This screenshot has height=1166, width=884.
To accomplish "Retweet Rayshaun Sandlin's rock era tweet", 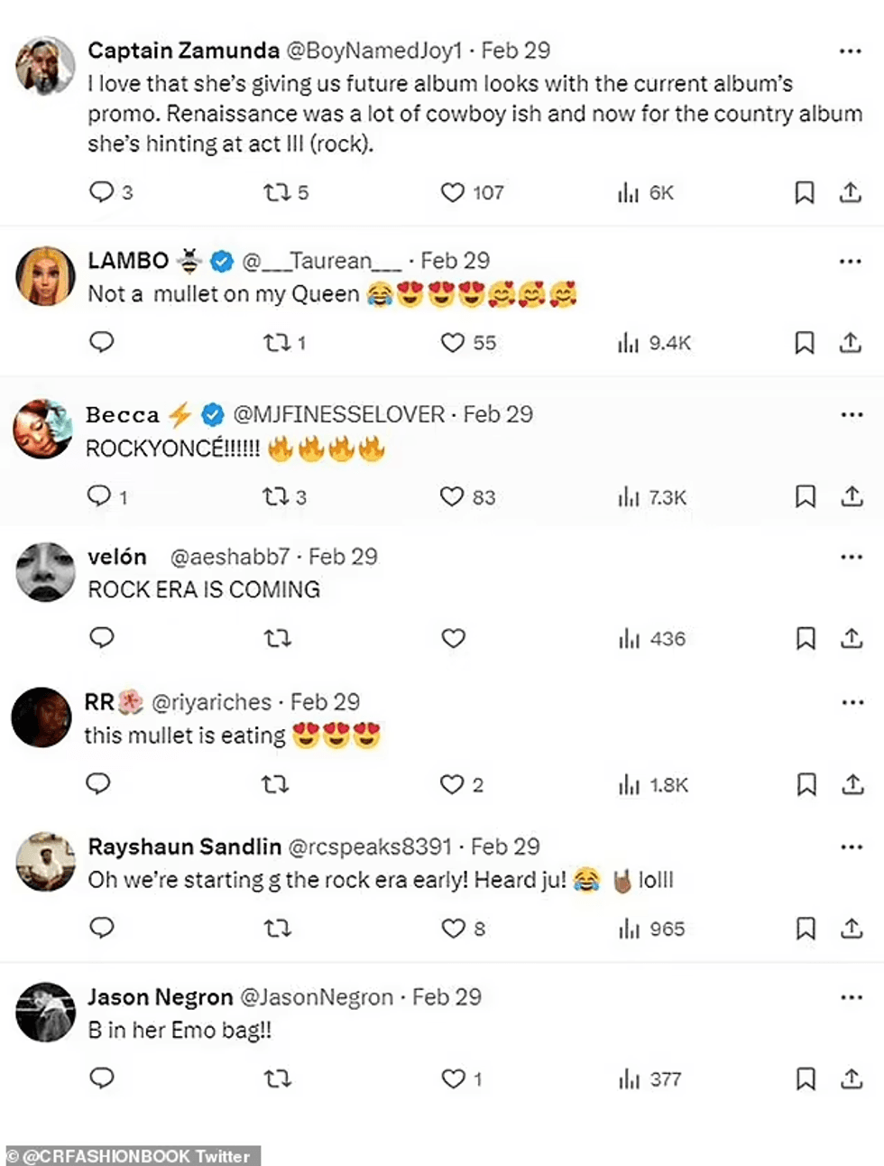I will pyautogui.click(x=277, y=929).
